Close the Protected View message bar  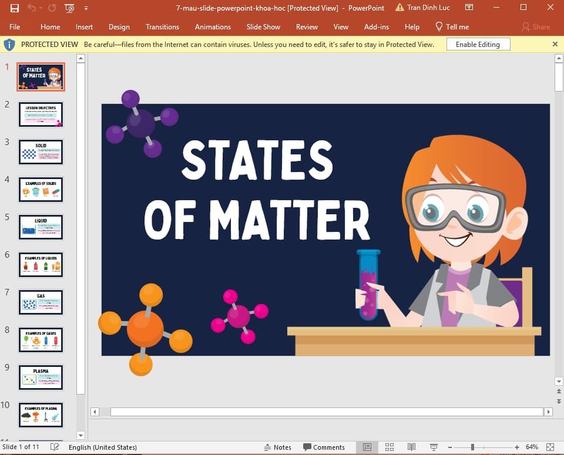(555, 44)
